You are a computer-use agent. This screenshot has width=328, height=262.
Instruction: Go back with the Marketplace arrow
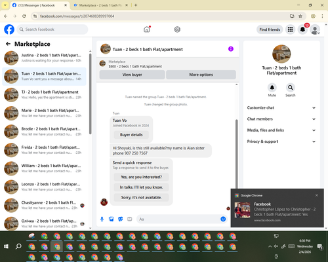pyautogui.click(x=8, y=44)
